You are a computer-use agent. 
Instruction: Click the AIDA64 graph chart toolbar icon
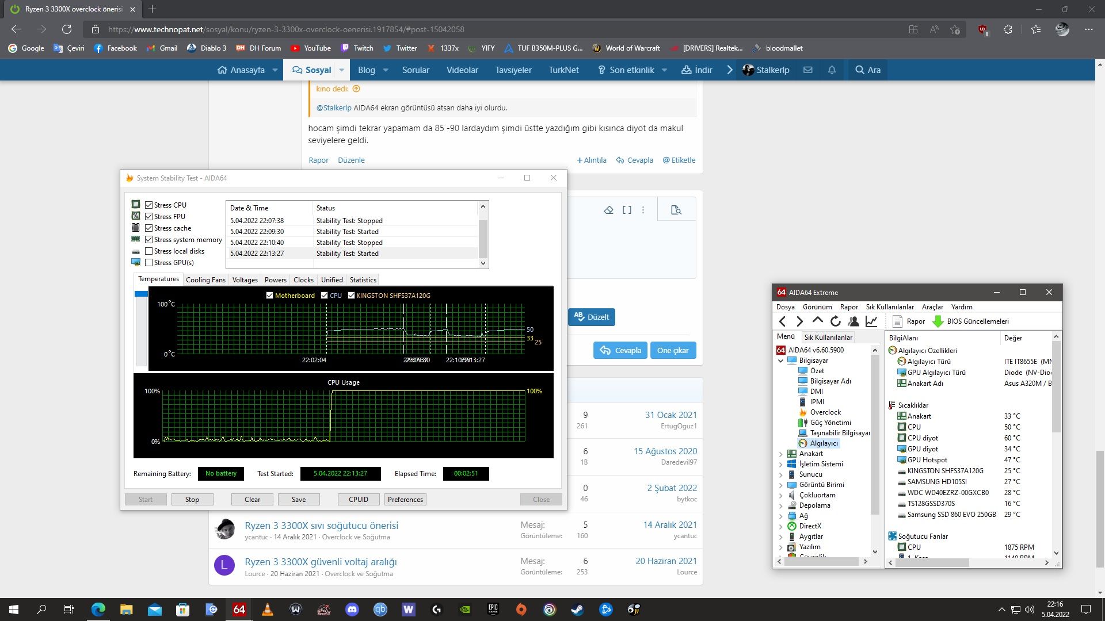(x=871, y=321)
